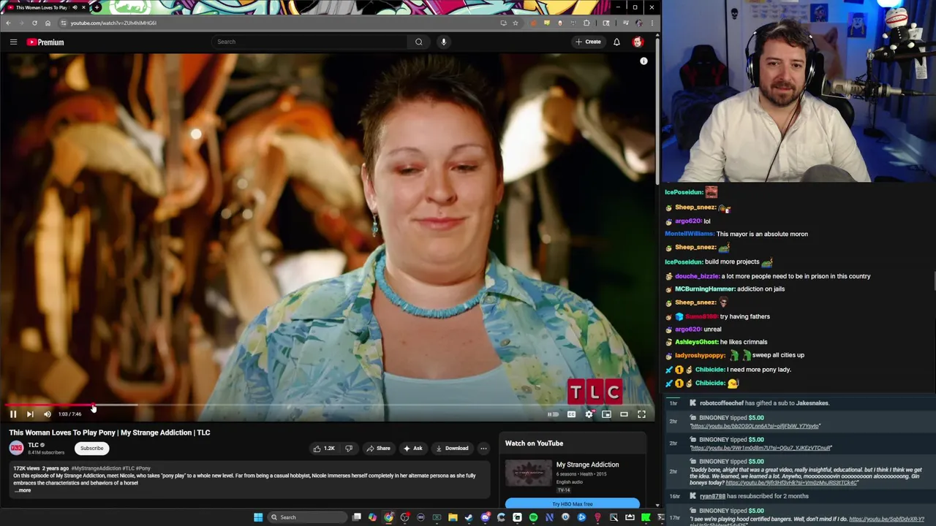Click username MCBurningHammer in chat
Viewport: 936px width, 526px height.
(705, 289)
